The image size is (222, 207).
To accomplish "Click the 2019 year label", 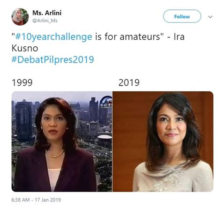I will tap(129, 83).
